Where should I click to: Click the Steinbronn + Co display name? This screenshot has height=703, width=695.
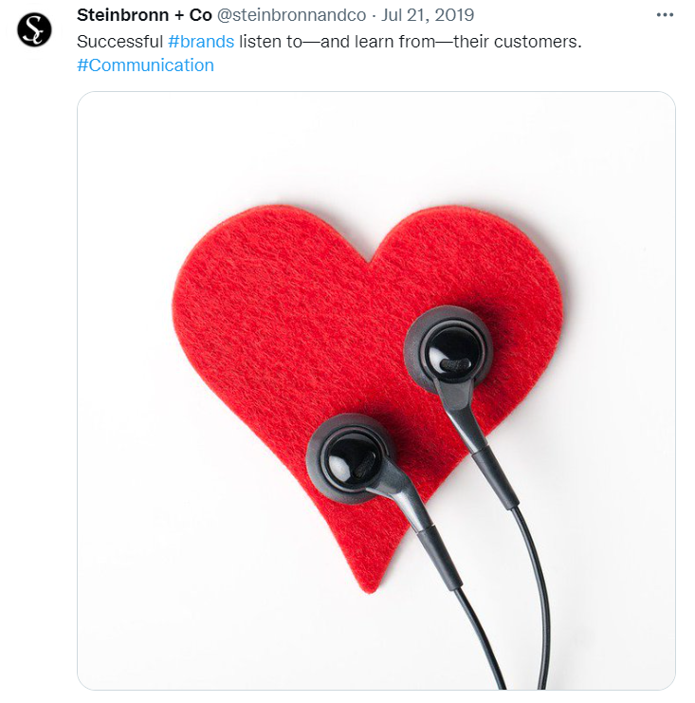pos(144,15)
